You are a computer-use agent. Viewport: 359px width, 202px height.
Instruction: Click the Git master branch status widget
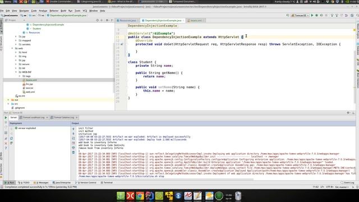pos(342,187)
